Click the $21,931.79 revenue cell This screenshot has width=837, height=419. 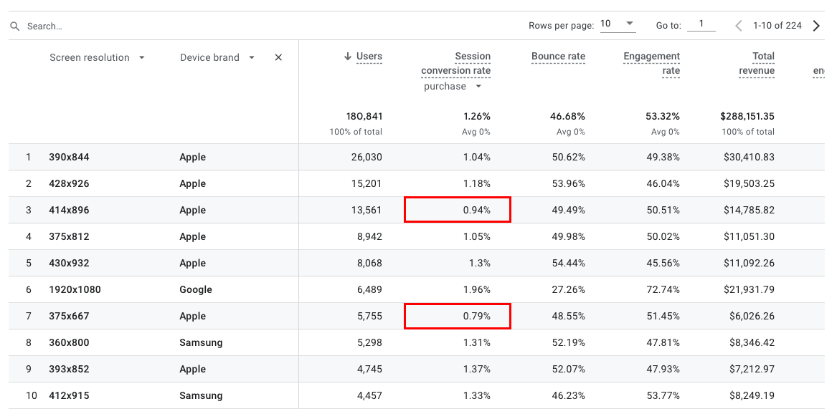[749, 290]
